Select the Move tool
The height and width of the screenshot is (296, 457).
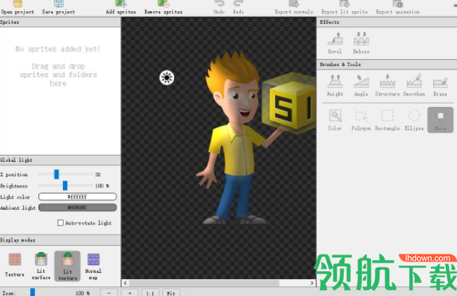click(x=440, y=120)
